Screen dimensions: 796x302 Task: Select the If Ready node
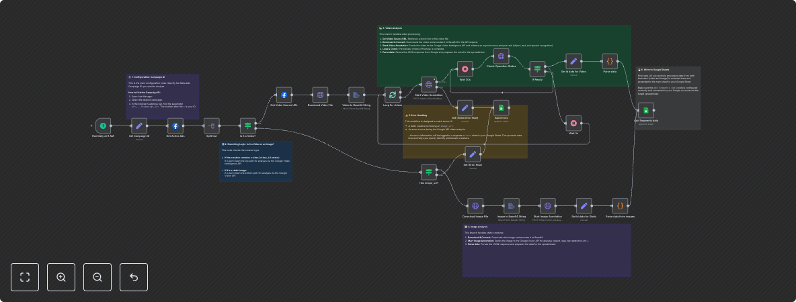(538, 69)
